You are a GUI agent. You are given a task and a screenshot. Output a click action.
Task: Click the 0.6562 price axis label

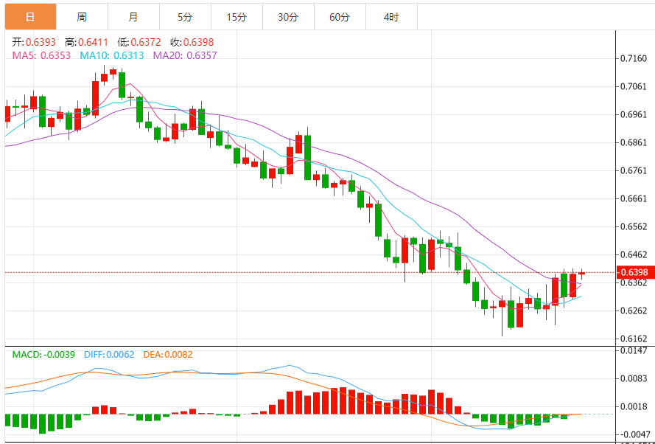(x=634, y=226)
